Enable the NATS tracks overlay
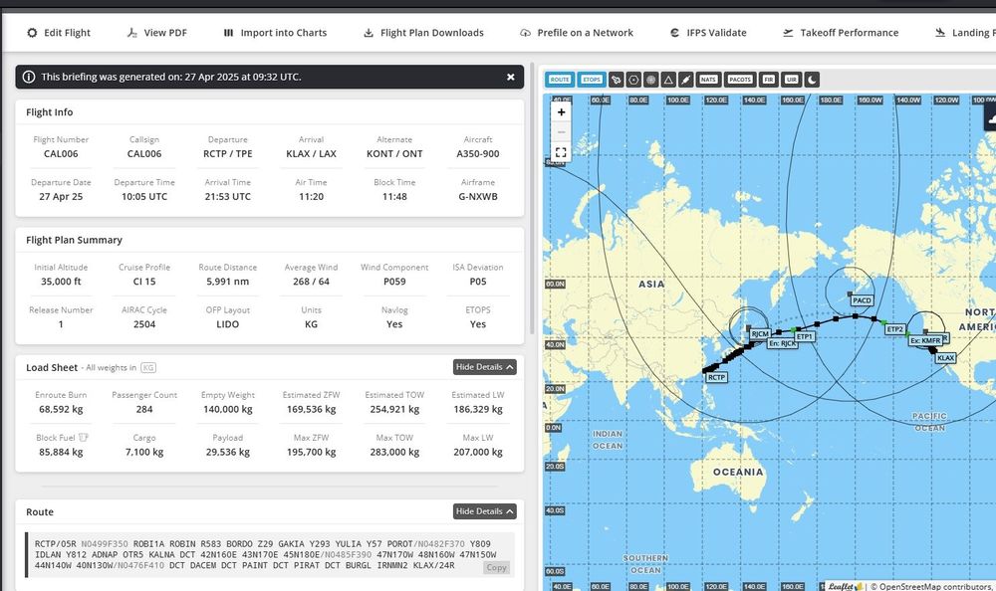Viewport: 996px width, 591px height. tap(708, 79)
